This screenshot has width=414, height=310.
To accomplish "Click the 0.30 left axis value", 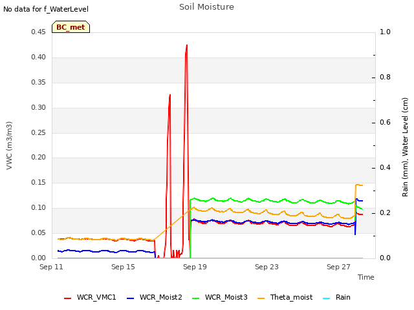I will pos(38,108).
